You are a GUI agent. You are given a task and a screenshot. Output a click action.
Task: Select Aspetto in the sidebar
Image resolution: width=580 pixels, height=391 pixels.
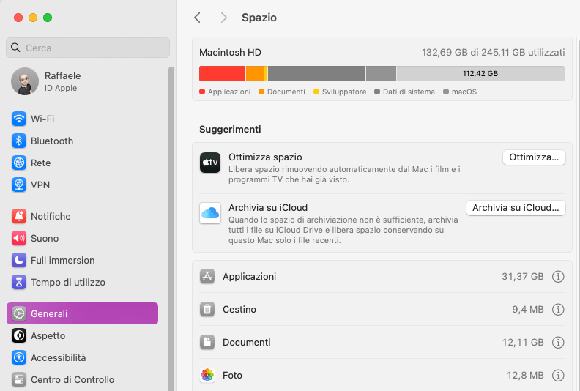click(x=48, y=335)
